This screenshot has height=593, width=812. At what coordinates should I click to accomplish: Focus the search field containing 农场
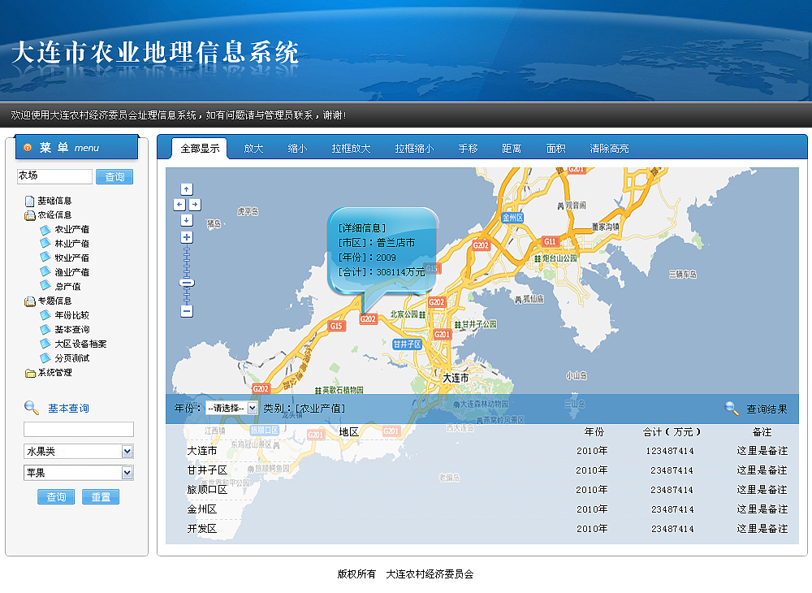[x=54, y=176]
